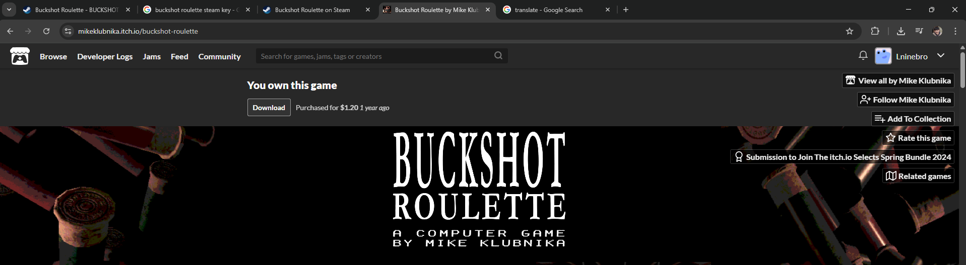This screenshot has height=265, width=966.
Task: Bookmark this page with the star icon
Action: pos(850,31)
